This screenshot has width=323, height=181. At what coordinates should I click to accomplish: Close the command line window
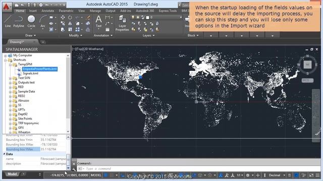[x=74, y=164]
